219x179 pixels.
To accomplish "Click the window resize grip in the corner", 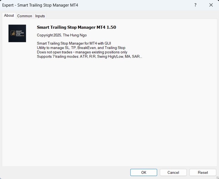I will click(217, 178).
